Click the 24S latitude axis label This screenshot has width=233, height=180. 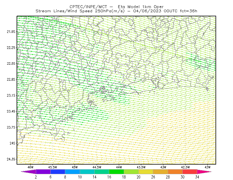[x=13, y=143]
